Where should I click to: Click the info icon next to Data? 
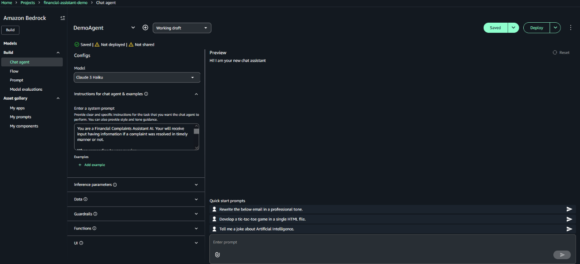point(85,199)
